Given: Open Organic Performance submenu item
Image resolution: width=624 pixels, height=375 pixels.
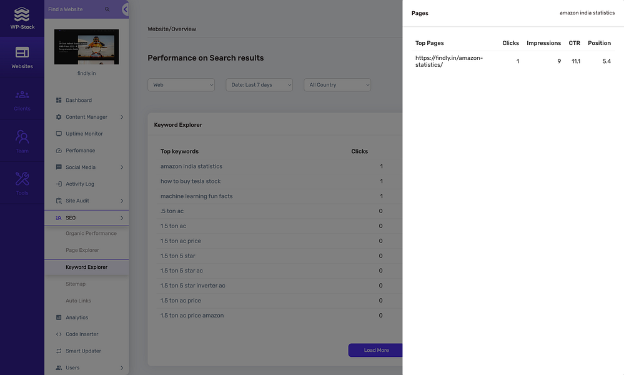Looking at the screenshot, I should (91, 233).
